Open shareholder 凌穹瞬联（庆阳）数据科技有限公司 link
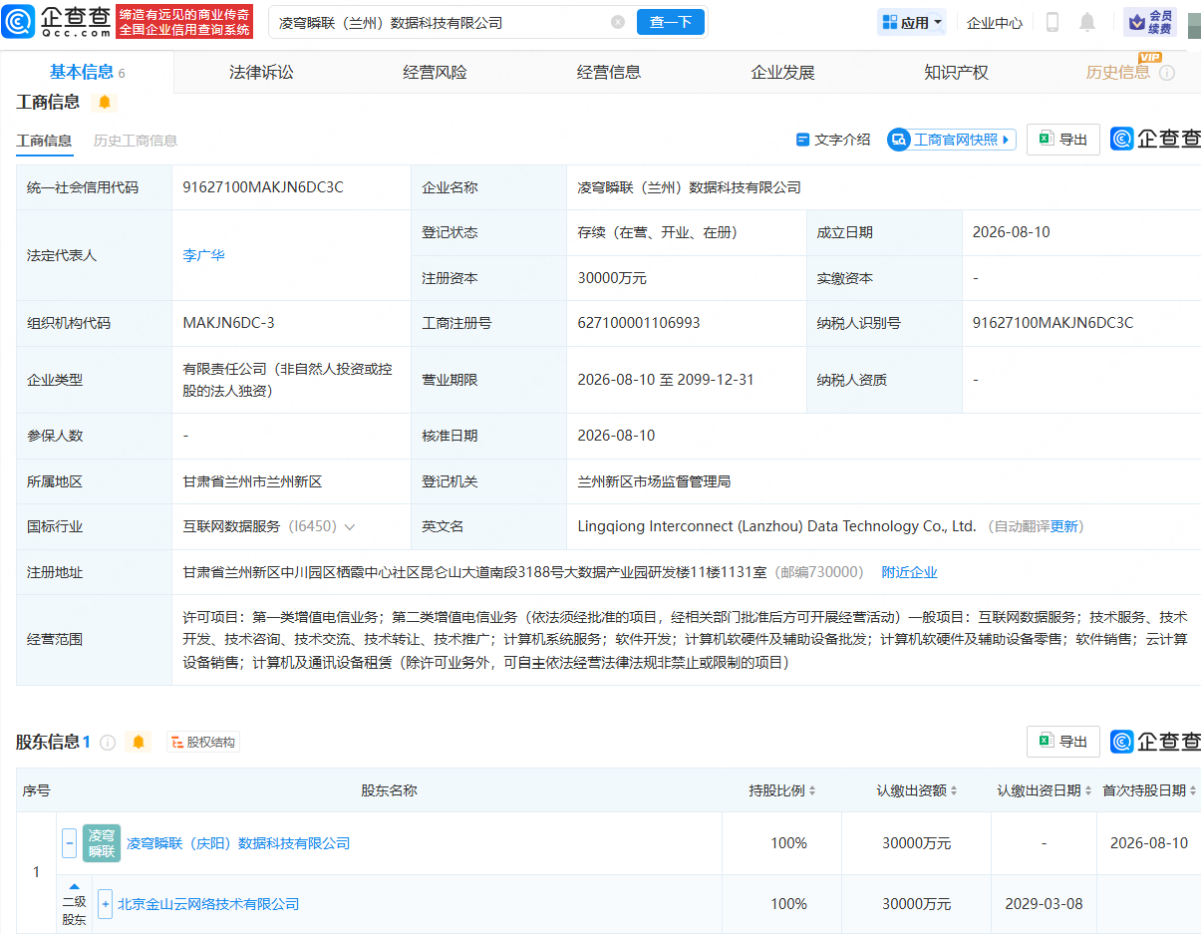Viewport: 1201px width, 934px height. pyautogui.click(x=238, y=843)
